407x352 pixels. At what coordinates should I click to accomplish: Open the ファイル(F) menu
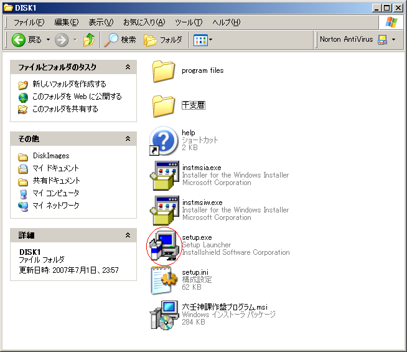29,22
